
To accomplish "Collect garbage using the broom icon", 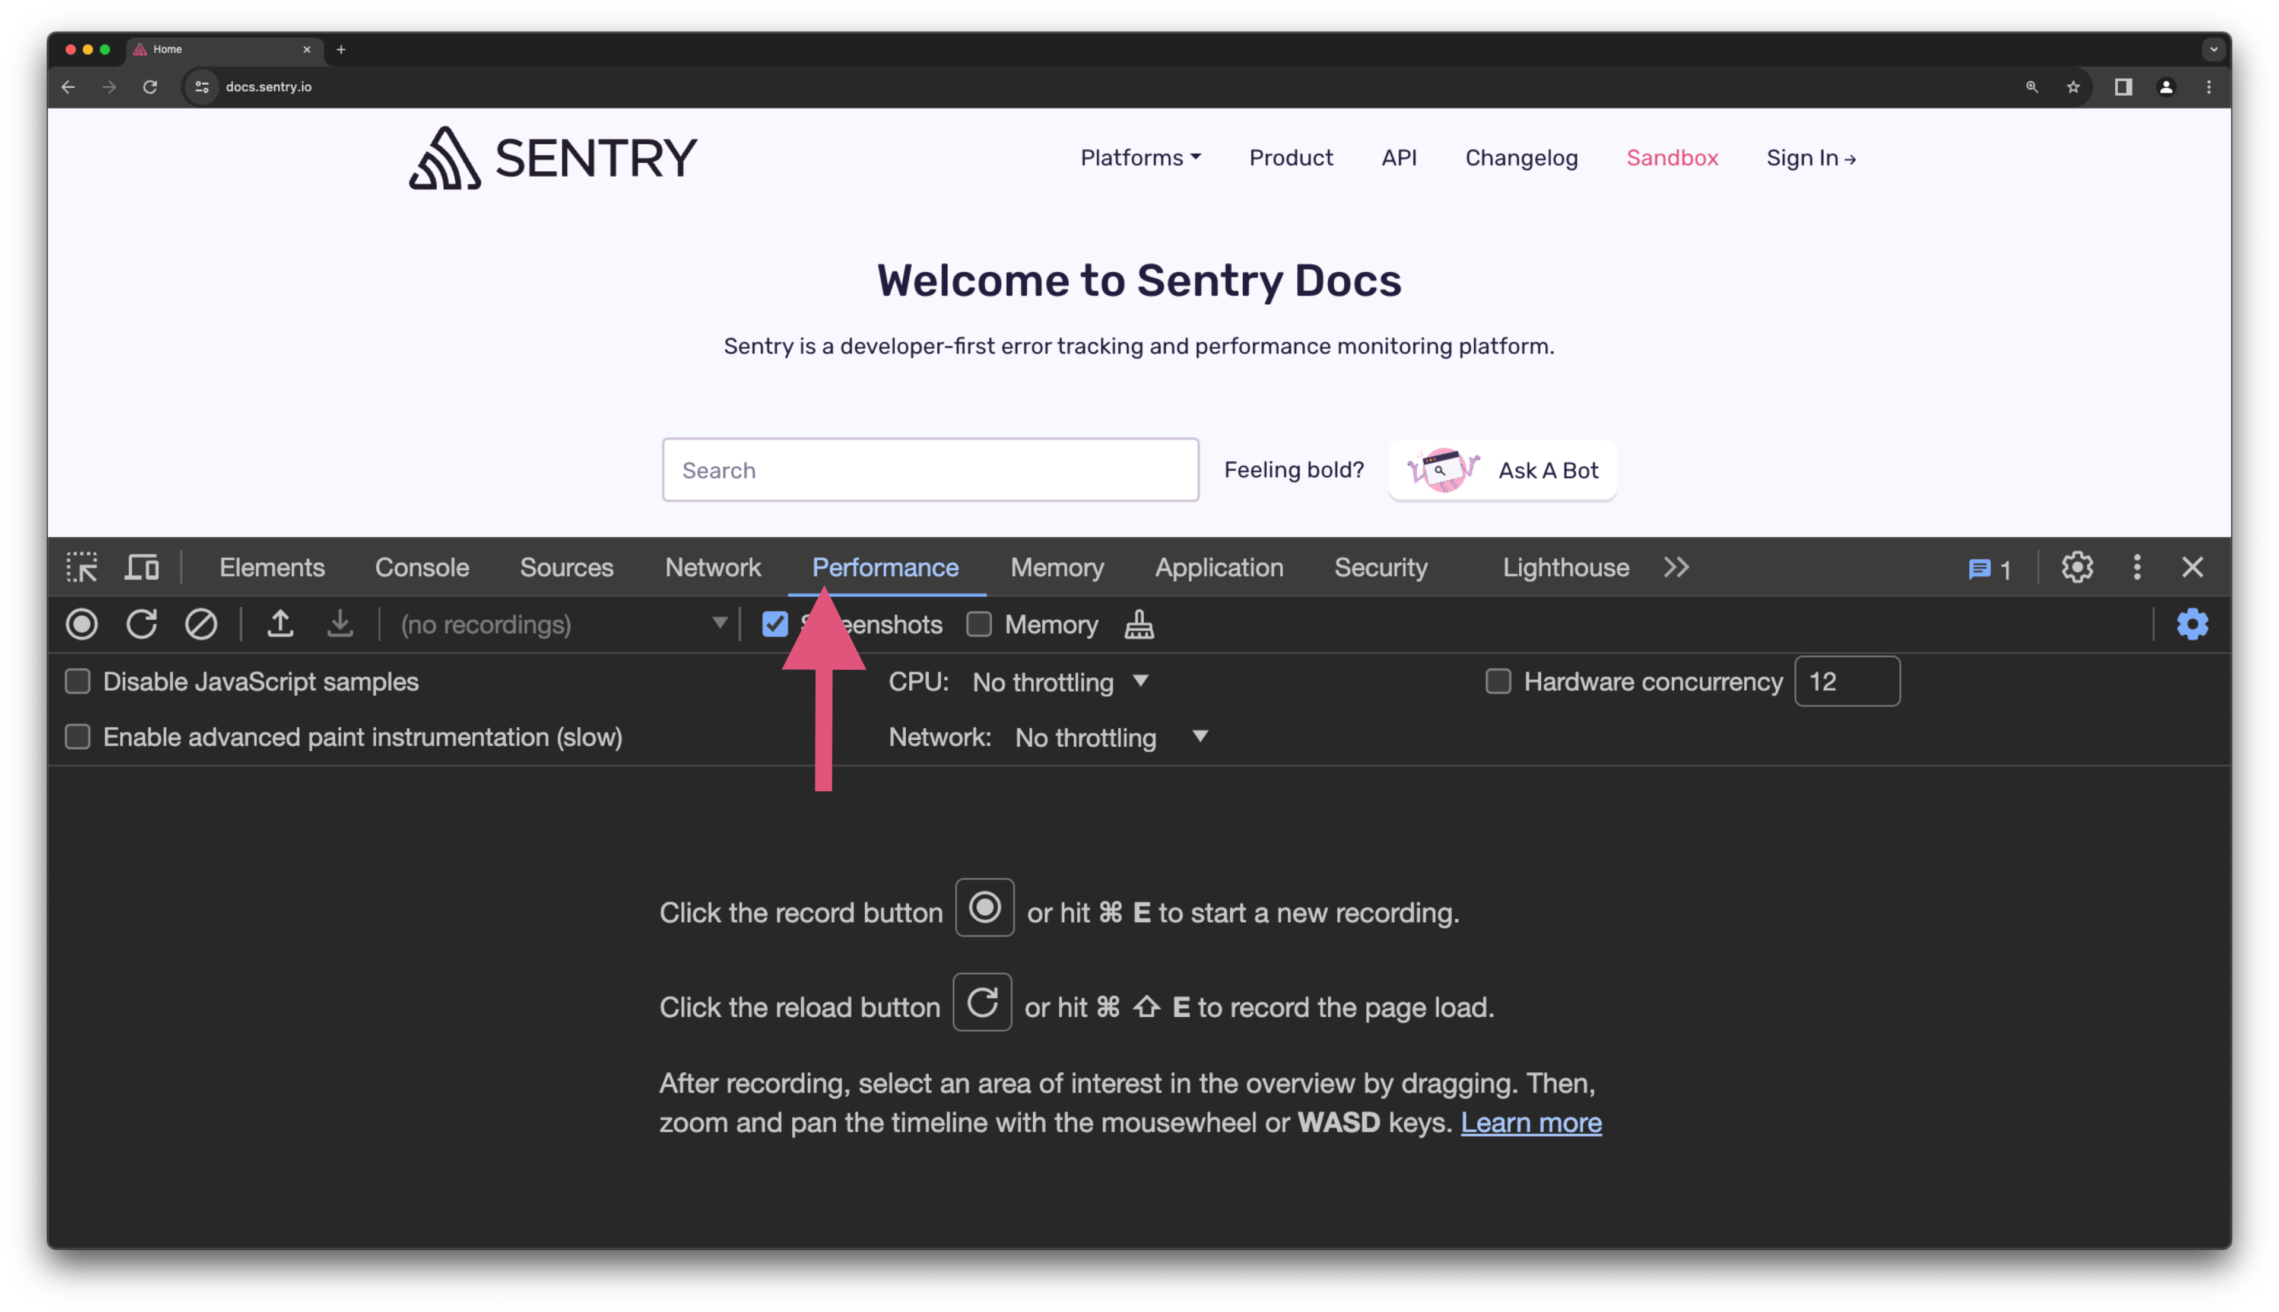I will [1138, 625].
